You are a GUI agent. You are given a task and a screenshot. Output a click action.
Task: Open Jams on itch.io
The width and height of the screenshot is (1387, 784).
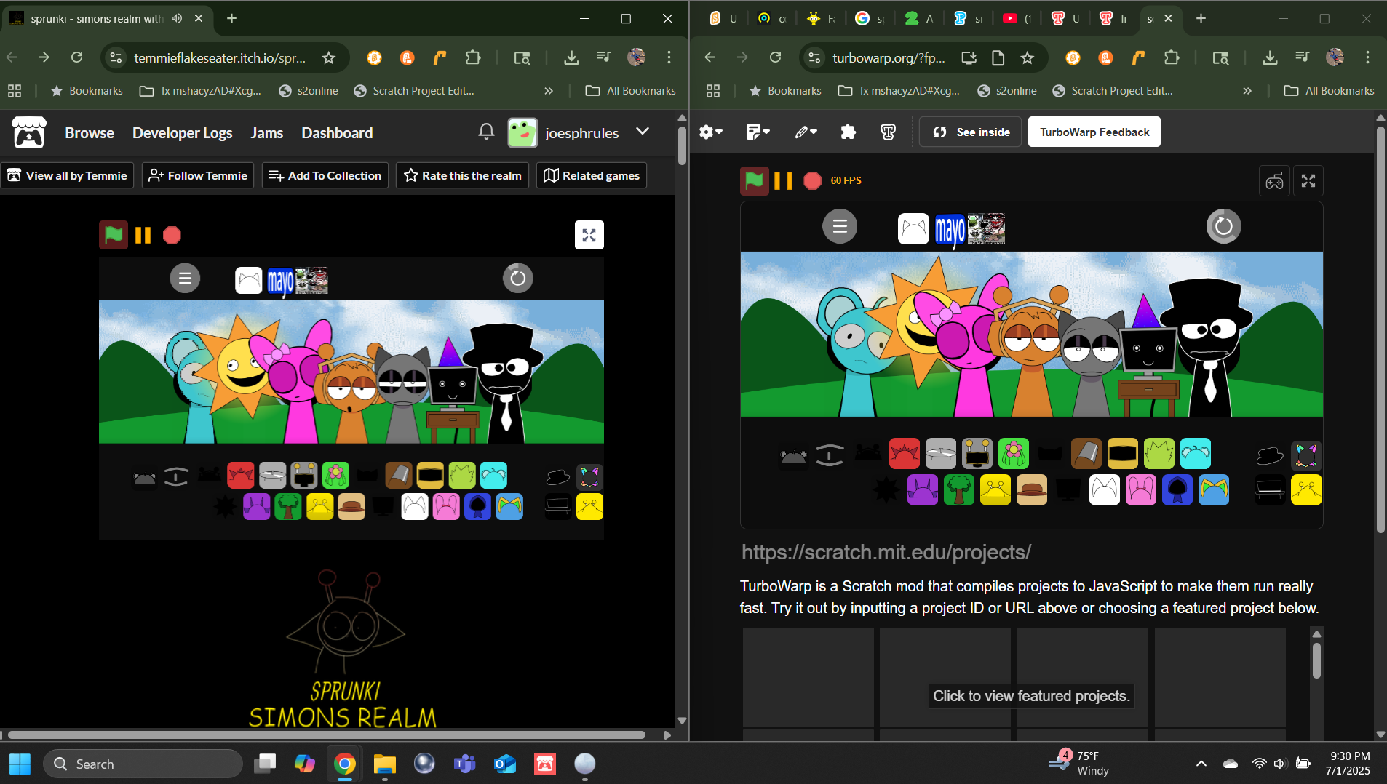[267, 133]
